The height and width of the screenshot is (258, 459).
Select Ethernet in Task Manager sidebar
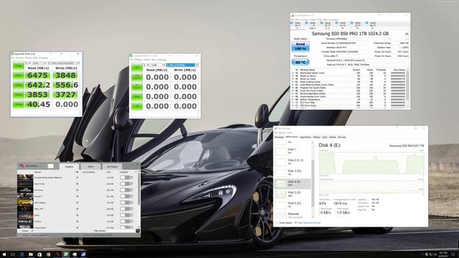[292, 215]
